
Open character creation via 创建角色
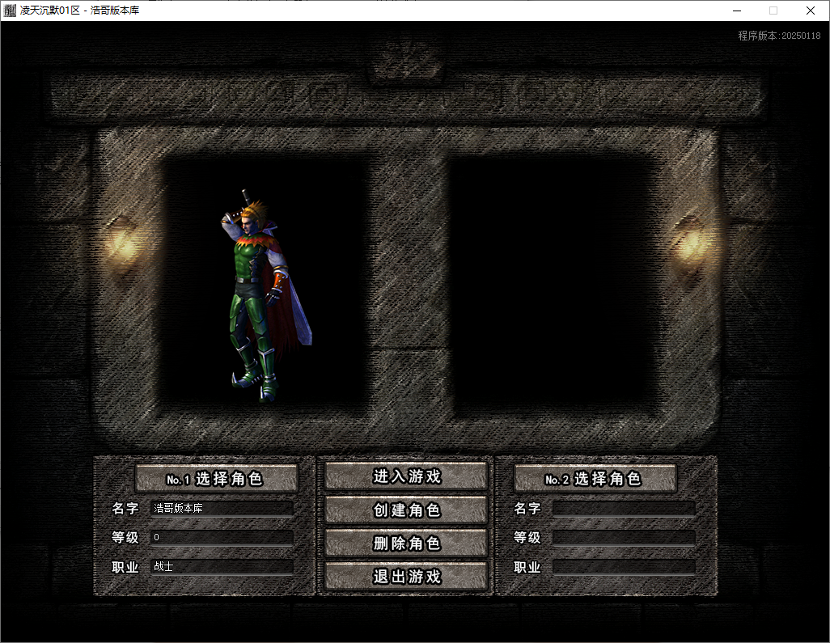406,510
